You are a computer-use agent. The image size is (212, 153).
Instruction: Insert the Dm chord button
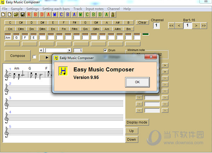pos(31,29)
